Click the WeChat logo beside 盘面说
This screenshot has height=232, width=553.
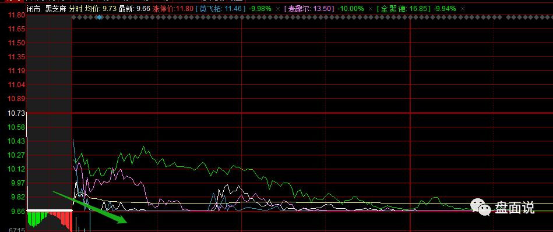pyautogui.click(x=481, y=208)
